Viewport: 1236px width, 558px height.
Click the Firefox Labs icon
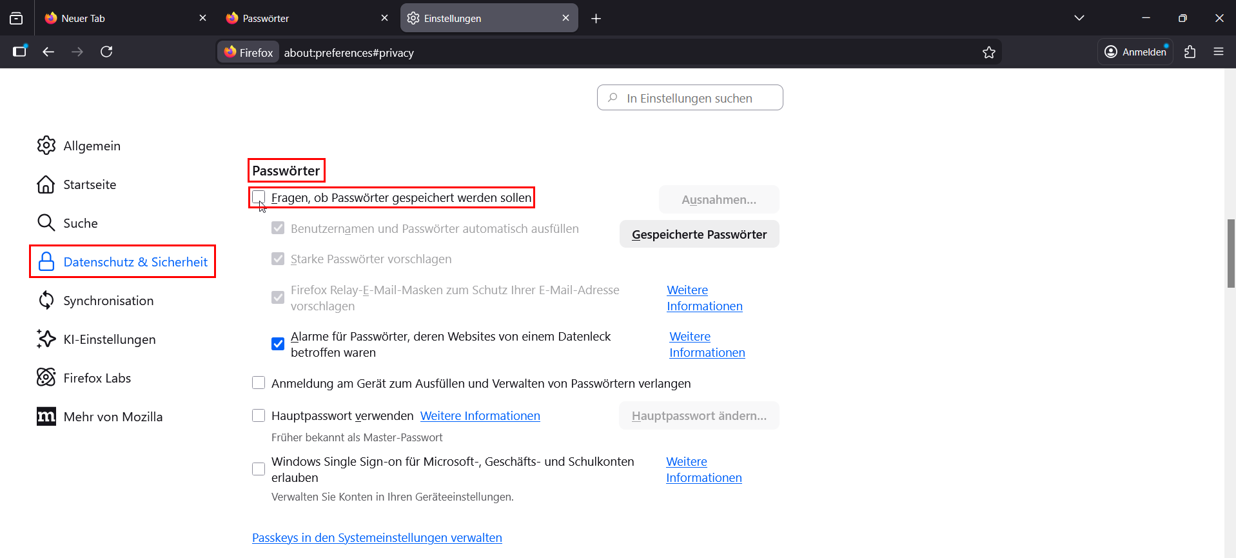pos(46,377)
